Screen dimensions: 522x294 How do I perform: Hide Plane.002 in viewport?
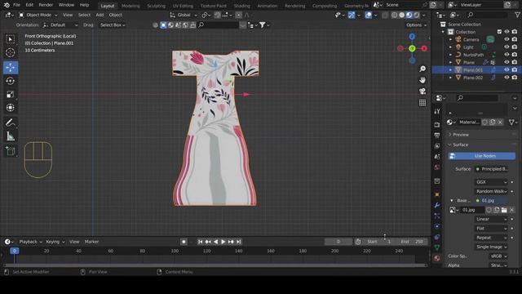[x=507, y=78]
